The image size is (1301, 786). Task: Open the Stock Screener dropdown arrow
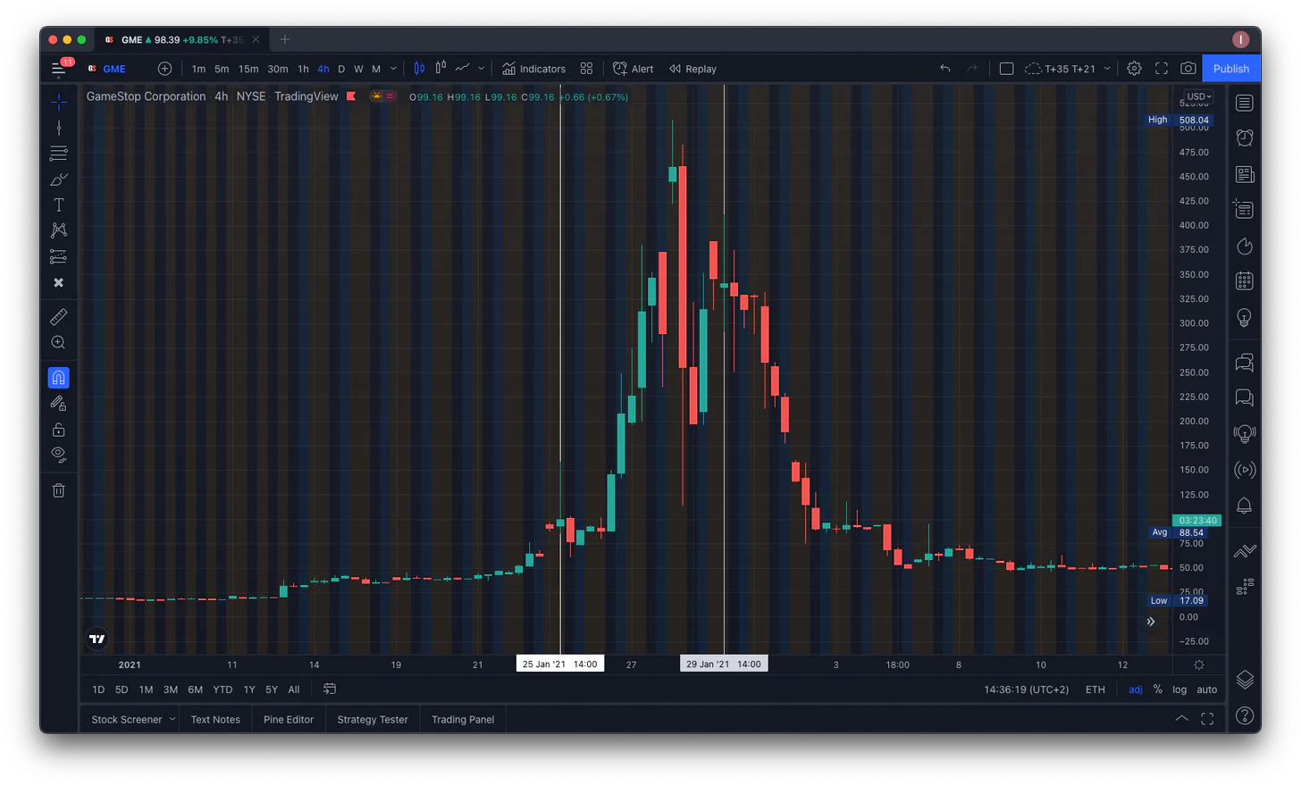[172, 719]
